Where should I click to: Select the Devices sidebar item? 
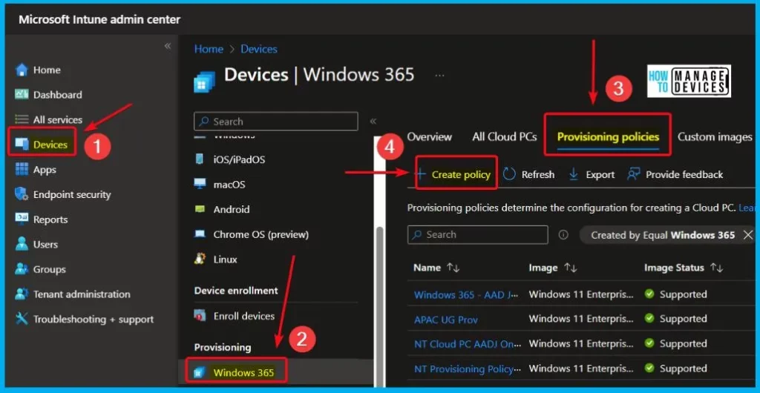[x=42, y=145]
